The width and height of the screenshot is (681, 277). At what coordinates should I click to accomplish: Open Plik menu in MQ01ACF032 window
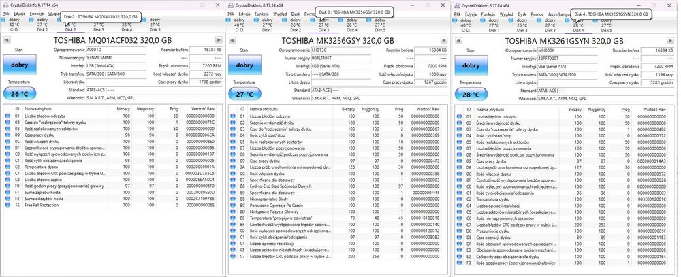(5, 14)
